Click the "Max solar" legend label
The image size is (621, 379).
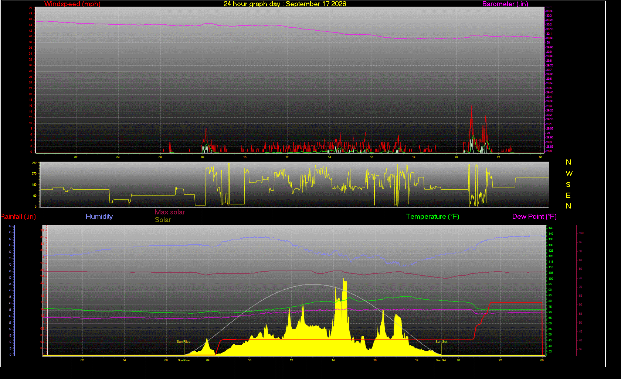[x=170, y=212]
